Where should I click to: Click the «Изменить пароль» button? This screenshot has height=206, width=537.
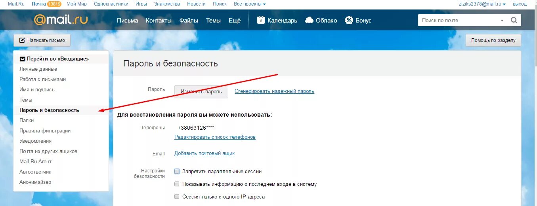point(201,91)
